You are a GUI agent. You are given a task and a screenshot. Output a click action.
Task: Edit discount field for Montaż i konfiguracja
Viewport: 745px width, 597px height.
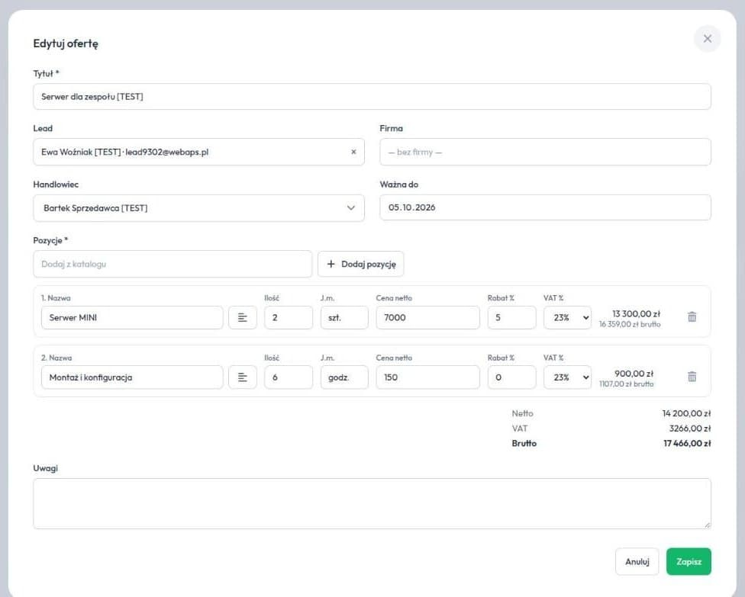pos(511,377)
